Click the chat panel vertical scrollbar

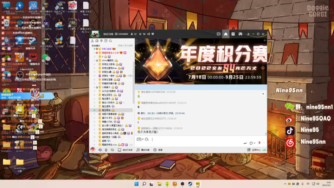pos(266,134)
